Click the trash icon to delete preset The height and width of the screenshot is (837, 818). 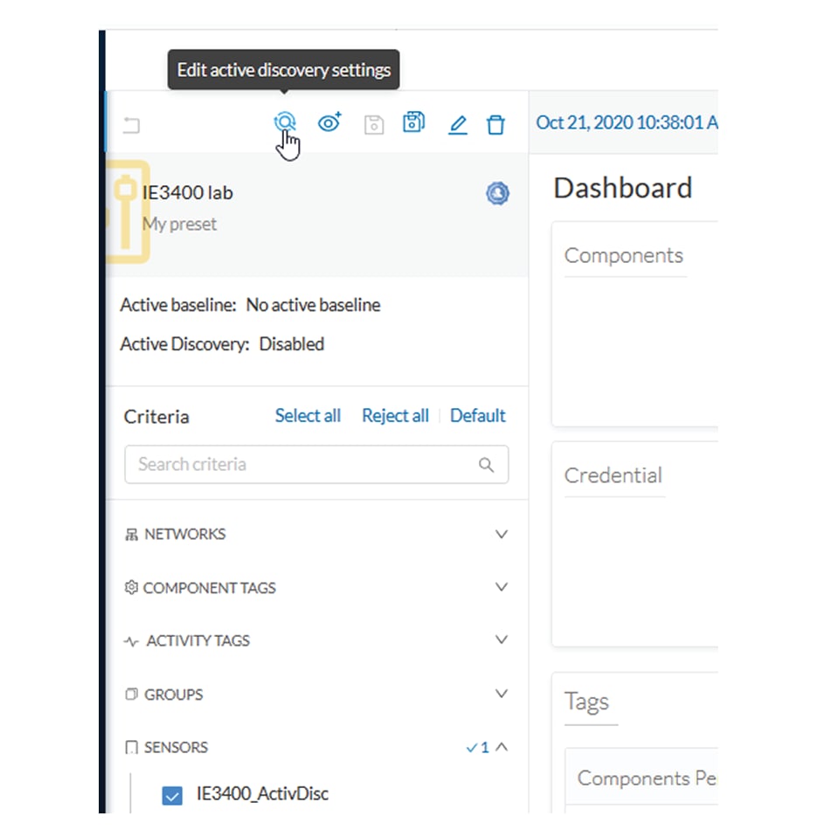496,124
